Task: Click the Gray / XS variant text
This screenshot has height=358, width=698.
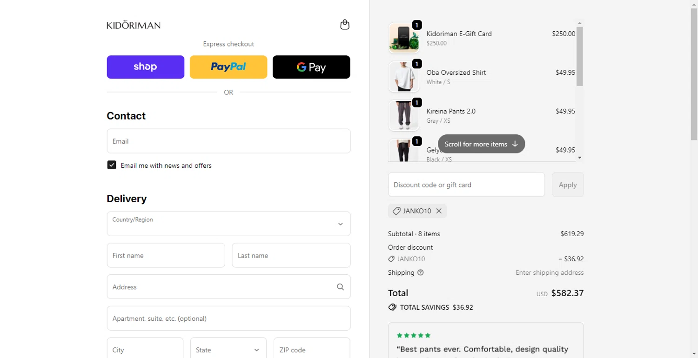Action: (x=438, y=121)
